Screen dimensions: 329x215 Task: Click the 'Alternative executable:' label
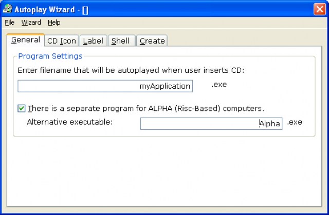(x=69, y=122)
